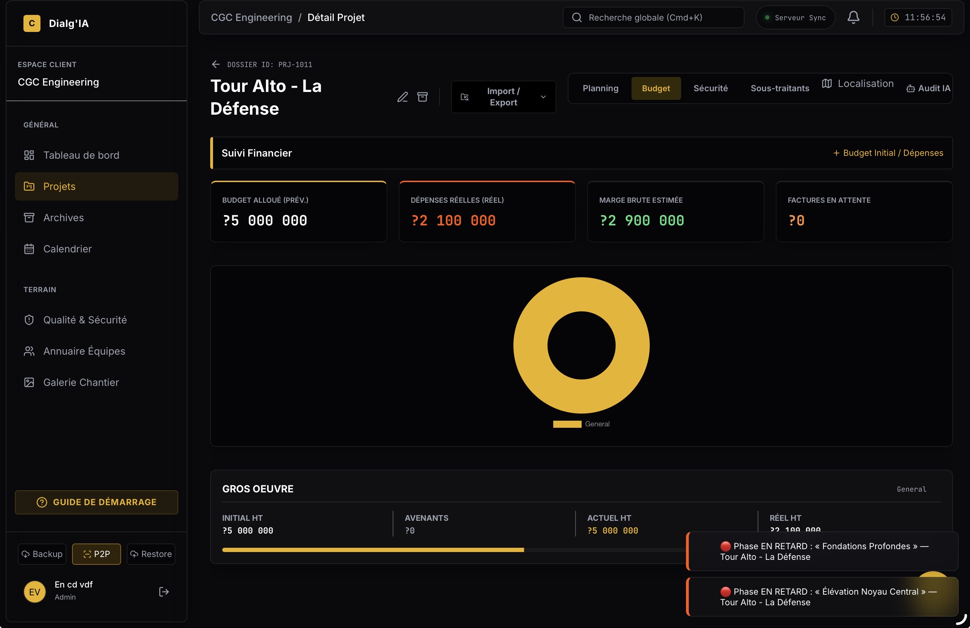Click the archive project icon
Screen dimensions: 970x628
[x=422, y=97]
